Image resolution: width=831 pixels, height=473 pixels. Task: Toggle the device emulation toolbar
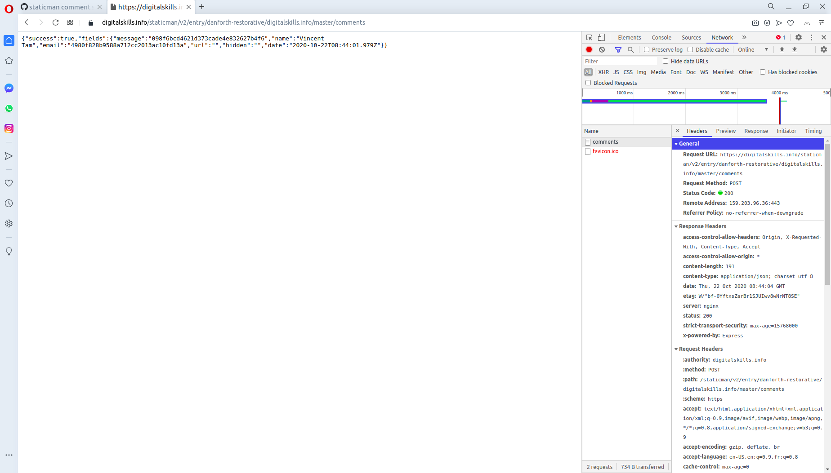pos(602,37)
